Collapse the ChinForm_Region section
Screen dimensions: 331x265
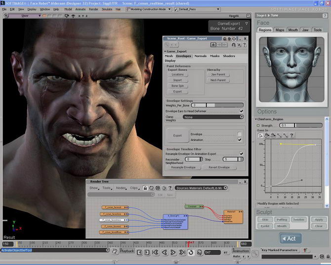click(255, 119)
